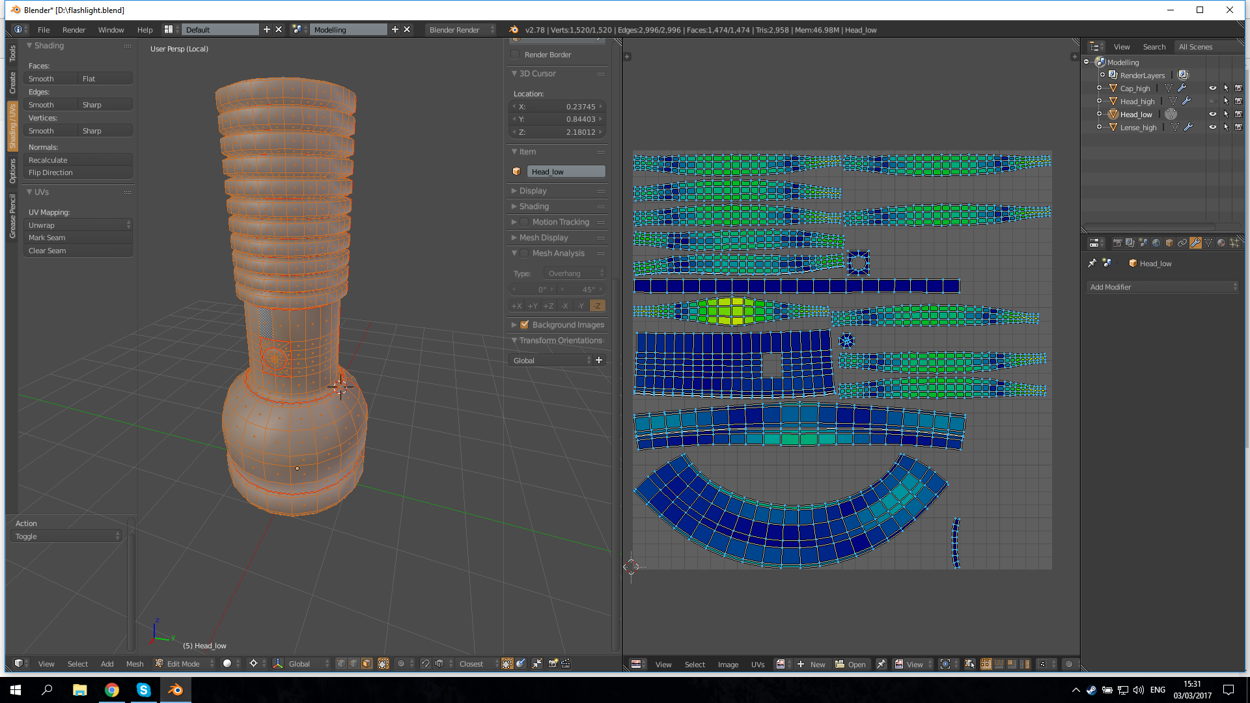Click OpenGL render active viewport camera icon
Viewport: 1250px width, 703px height.
point(553,663)
